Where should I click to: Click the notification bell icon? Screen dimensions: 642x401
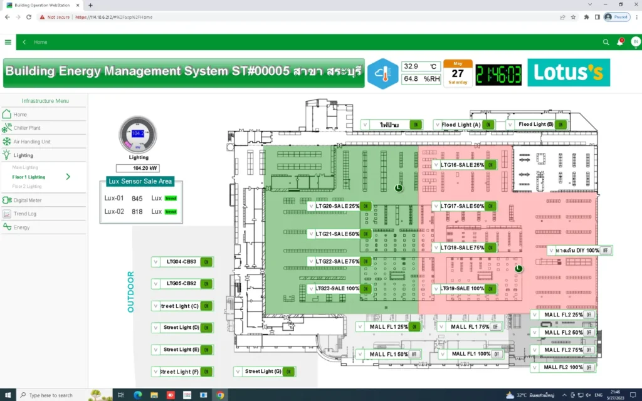pos(620,42)
